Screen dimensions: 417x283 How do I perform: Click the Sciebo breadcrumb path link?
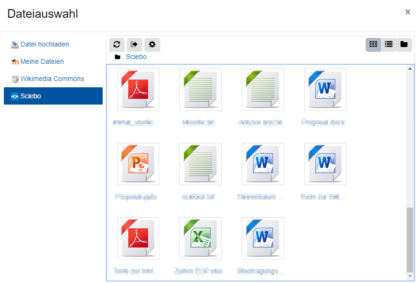point(136,57)
